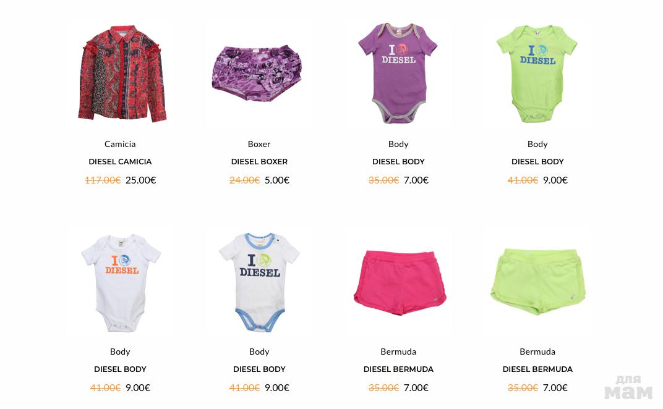Open the DIESEL BOXER product title link

point(259,161)
